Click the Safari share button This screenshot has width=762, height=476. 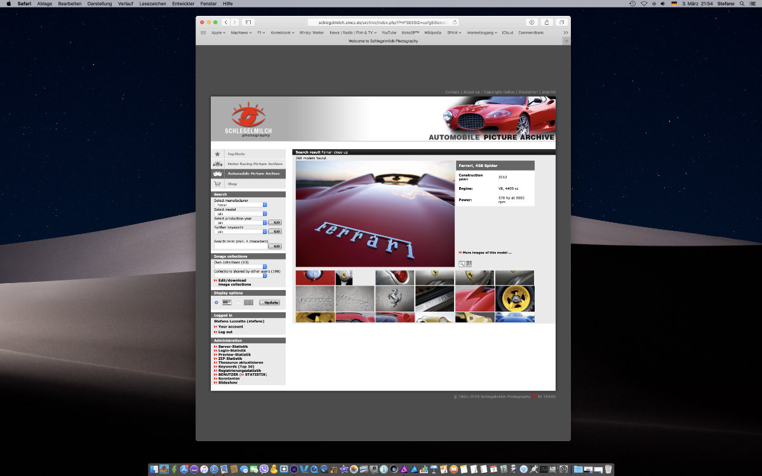tap(547, 22)
